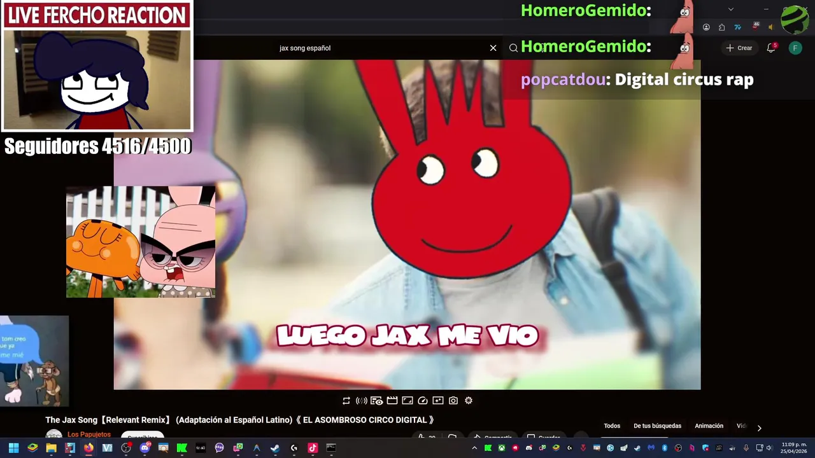
Task: Take a screenshot with the camera icon
Action: point(453,401)
